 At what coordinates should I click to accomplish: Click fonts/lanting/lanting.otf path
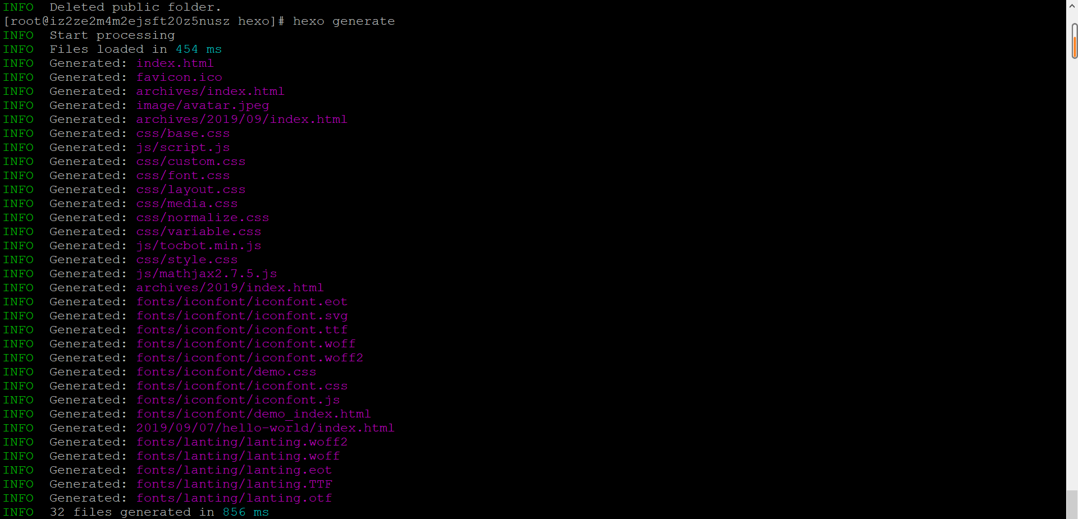pyautogui.click(x=234, y=498)
